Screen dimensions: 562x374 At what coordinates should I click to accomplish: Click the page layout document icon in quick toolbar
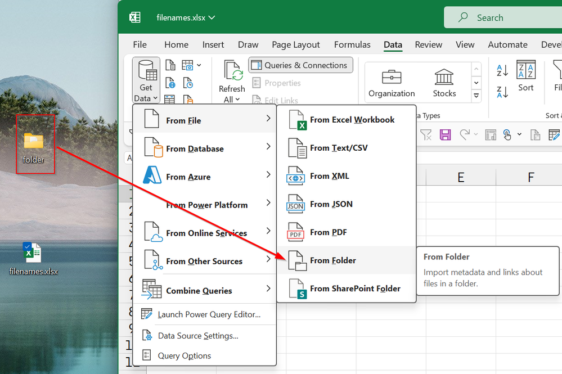(535, 135)
